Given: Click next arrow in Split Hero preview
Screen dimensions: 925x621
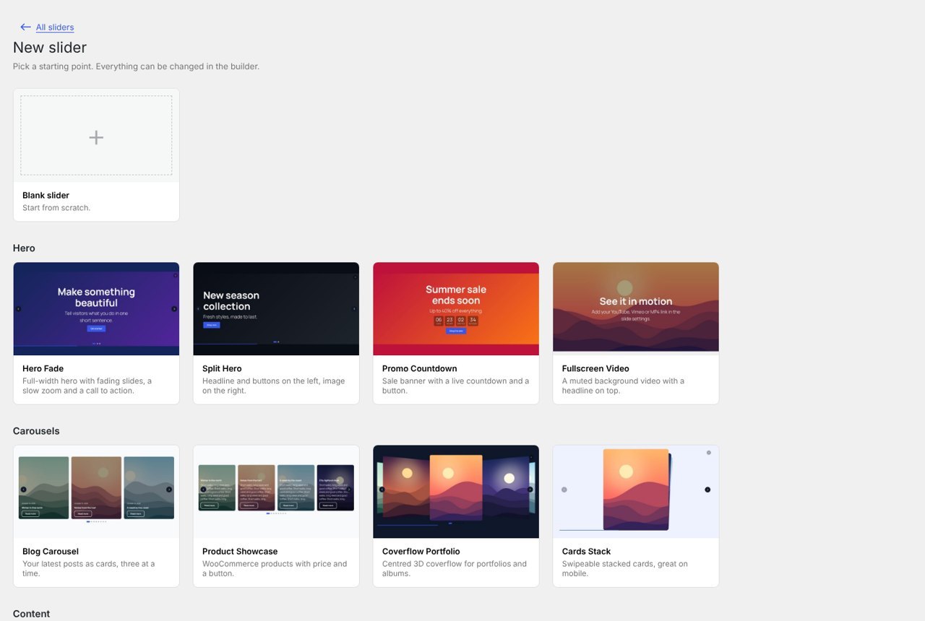Looking at the screenshot, I should click(354, 309).
